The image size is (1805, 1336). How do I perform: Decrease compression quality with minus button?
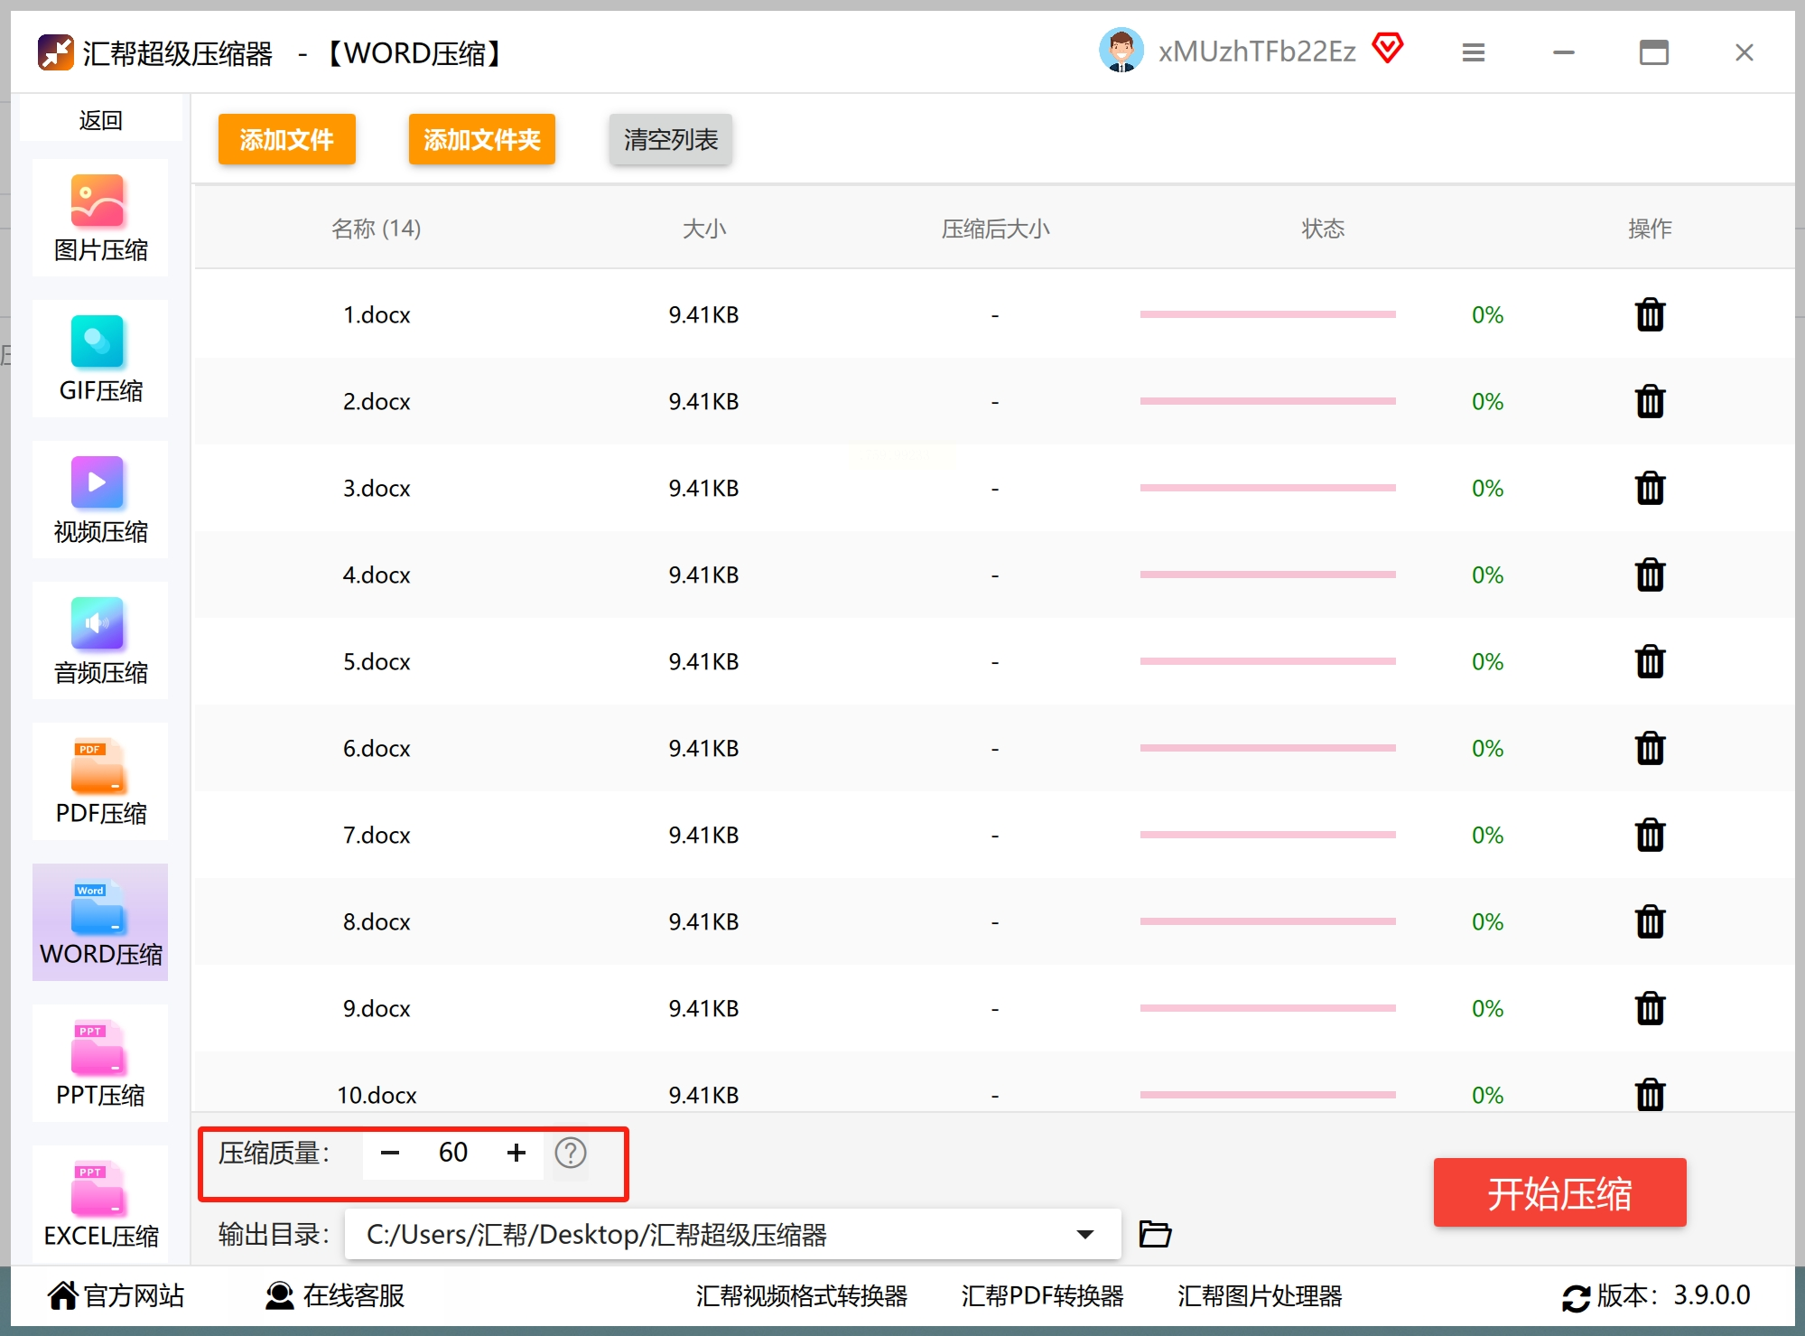coord(390,1154)
